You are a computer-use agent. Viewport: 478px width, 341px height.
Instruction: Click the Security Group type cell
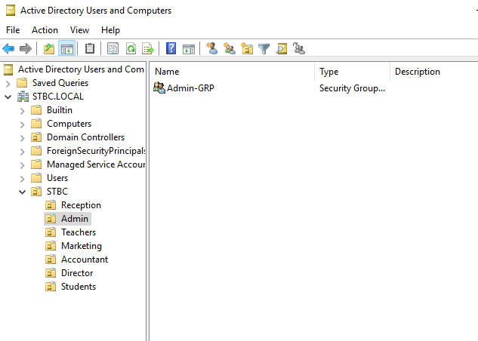(x=352, y=88)
